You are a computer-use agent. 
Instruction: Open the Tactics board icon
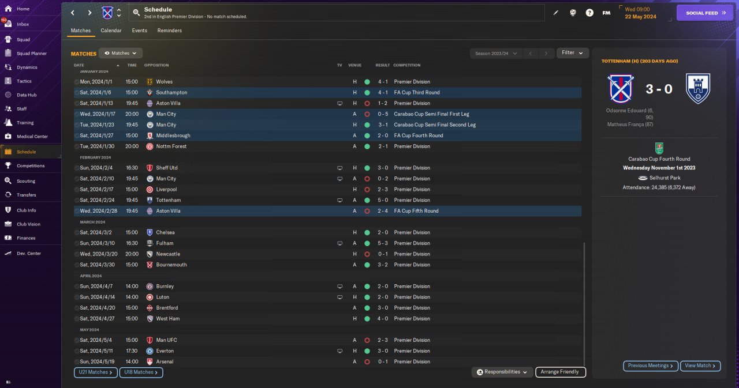coord(8,81)
